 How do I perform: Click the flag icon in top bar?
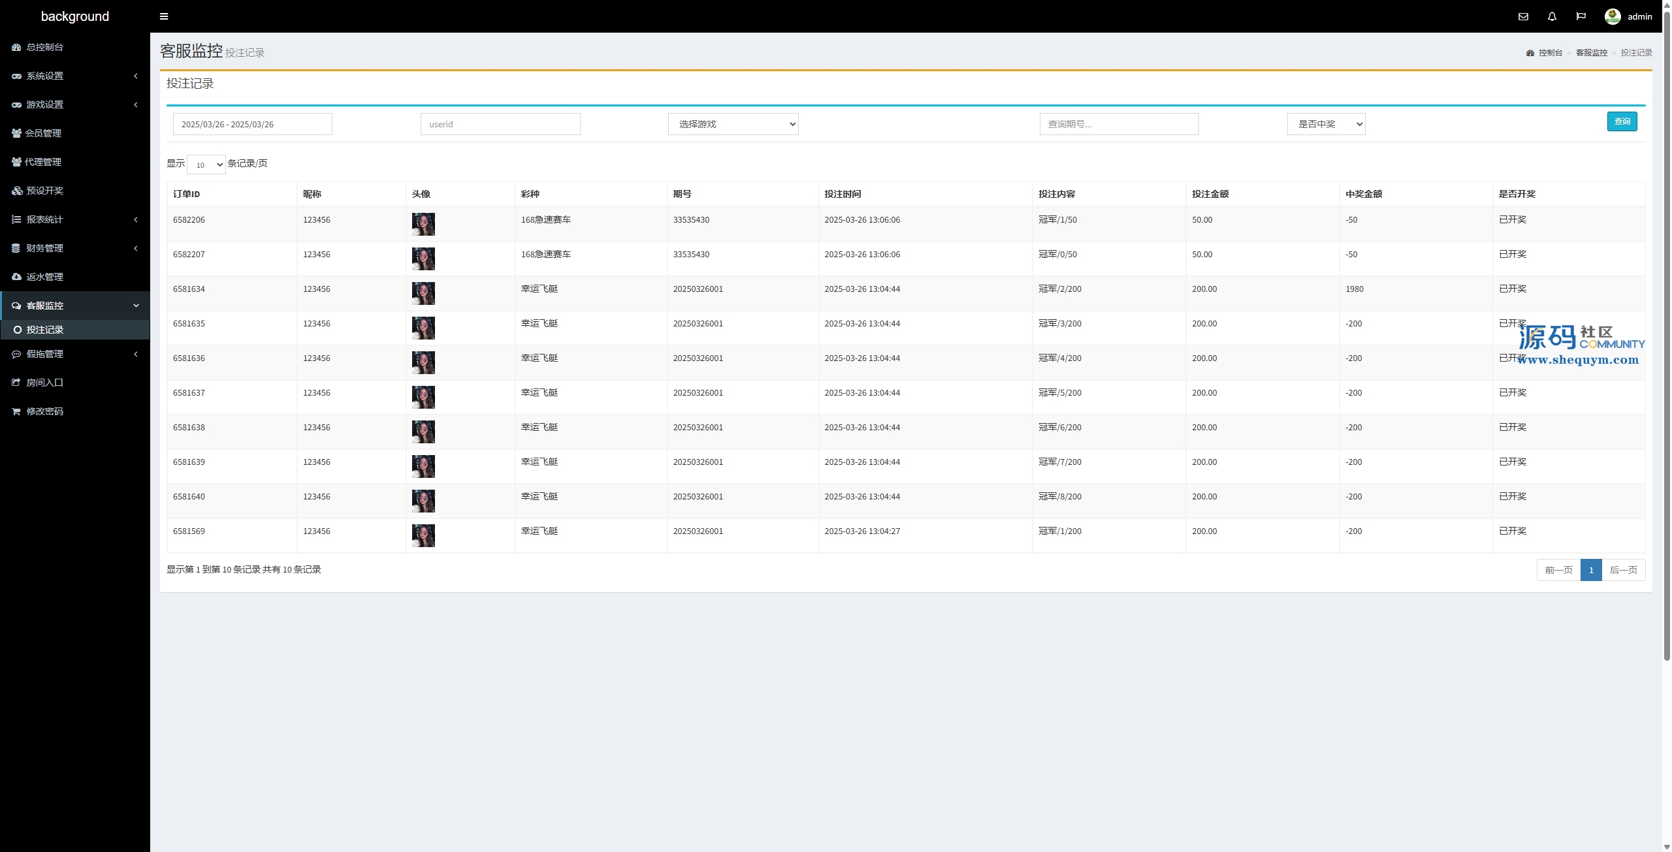1581,16
